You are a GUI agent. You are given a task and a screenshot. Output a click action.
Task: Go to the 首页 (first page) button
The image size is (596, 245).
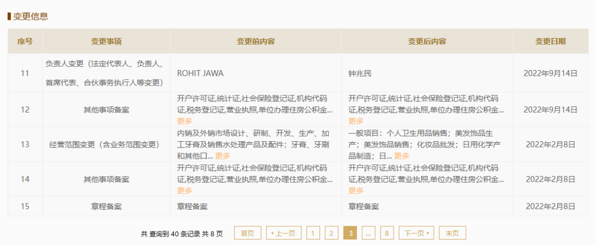[x=248, y=233]
